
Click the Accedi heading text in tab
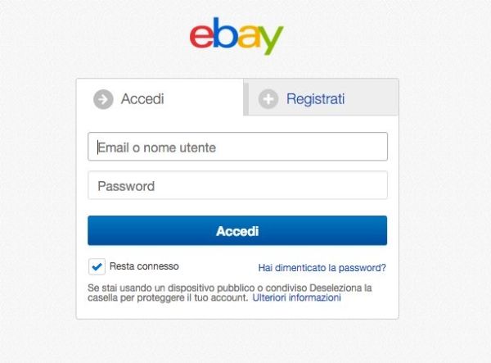[x=142, y=99]
